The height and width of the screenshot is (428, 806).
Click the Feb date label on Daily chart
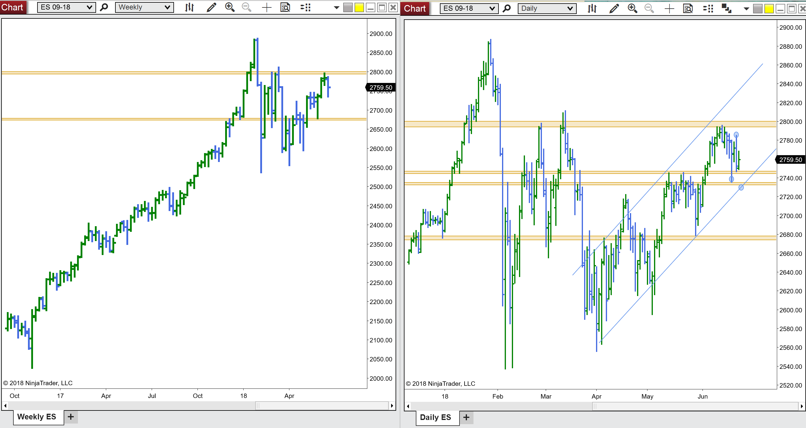pos(498,396)
